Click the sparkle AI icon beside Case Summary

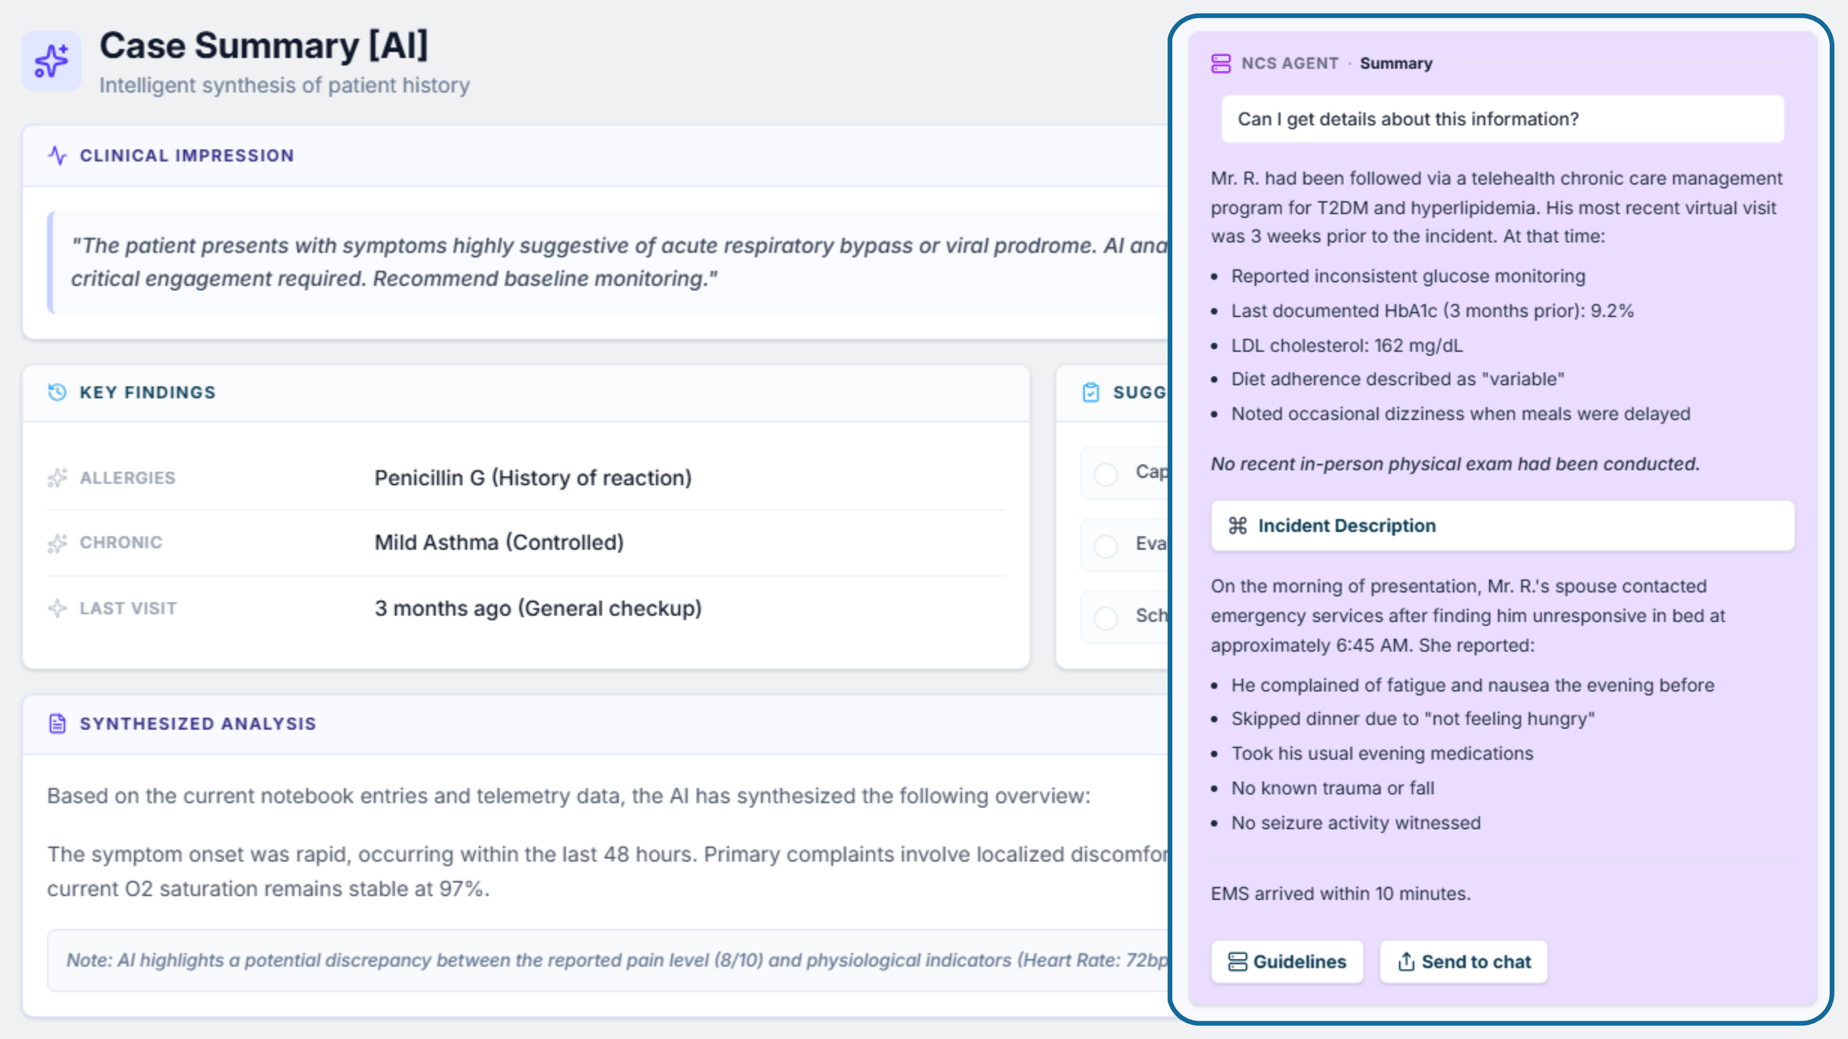coord(51,61)
